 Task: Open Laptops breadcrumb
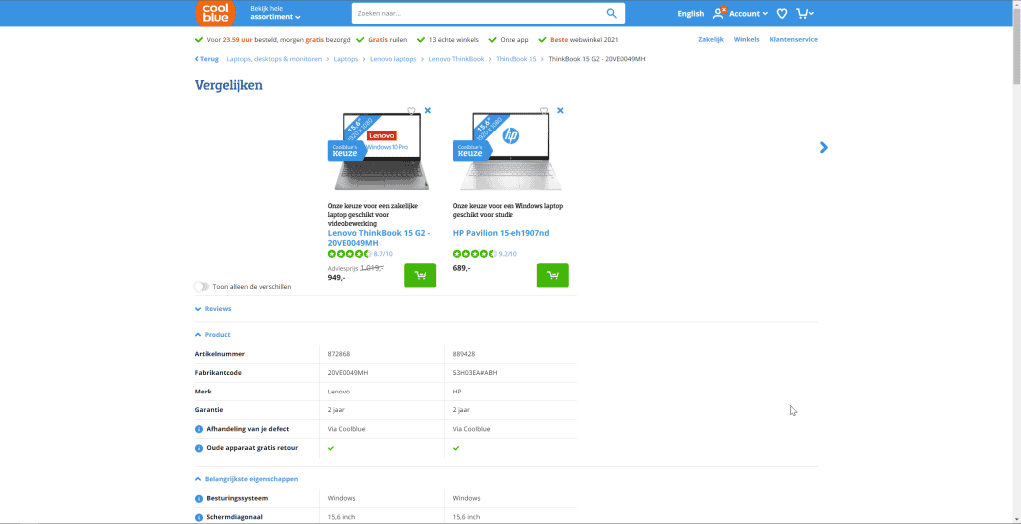pos(346,59)
